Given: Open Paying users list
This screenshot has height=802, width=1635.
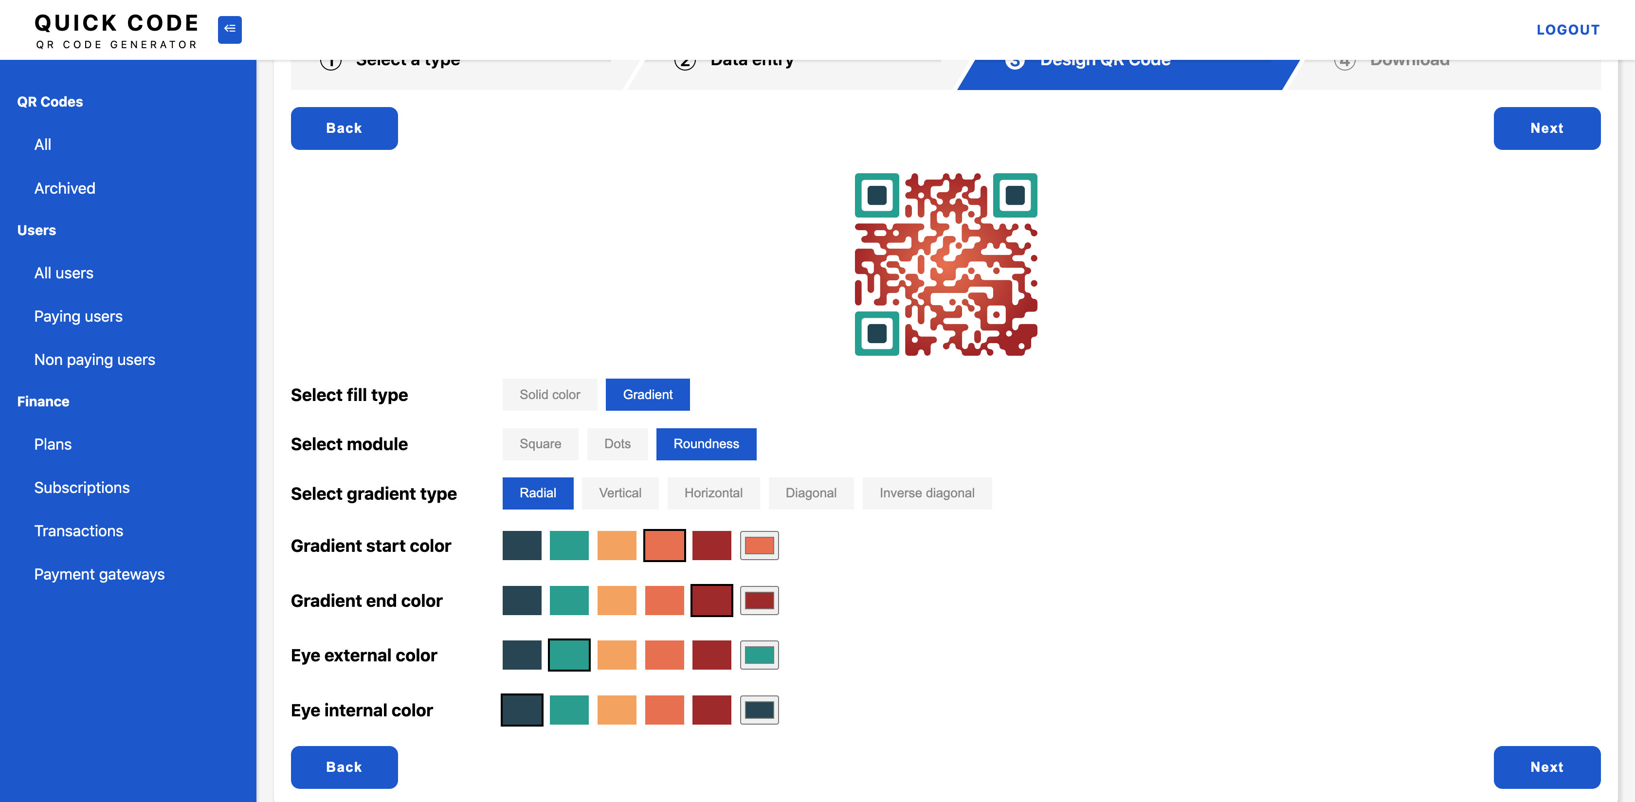Looking at the screenshot, I should (x=78, y=316).
